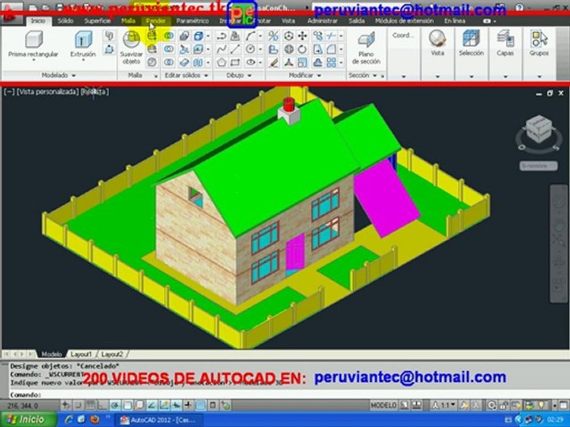Click the navigation bar on viewport right edge

coord(559,244)
